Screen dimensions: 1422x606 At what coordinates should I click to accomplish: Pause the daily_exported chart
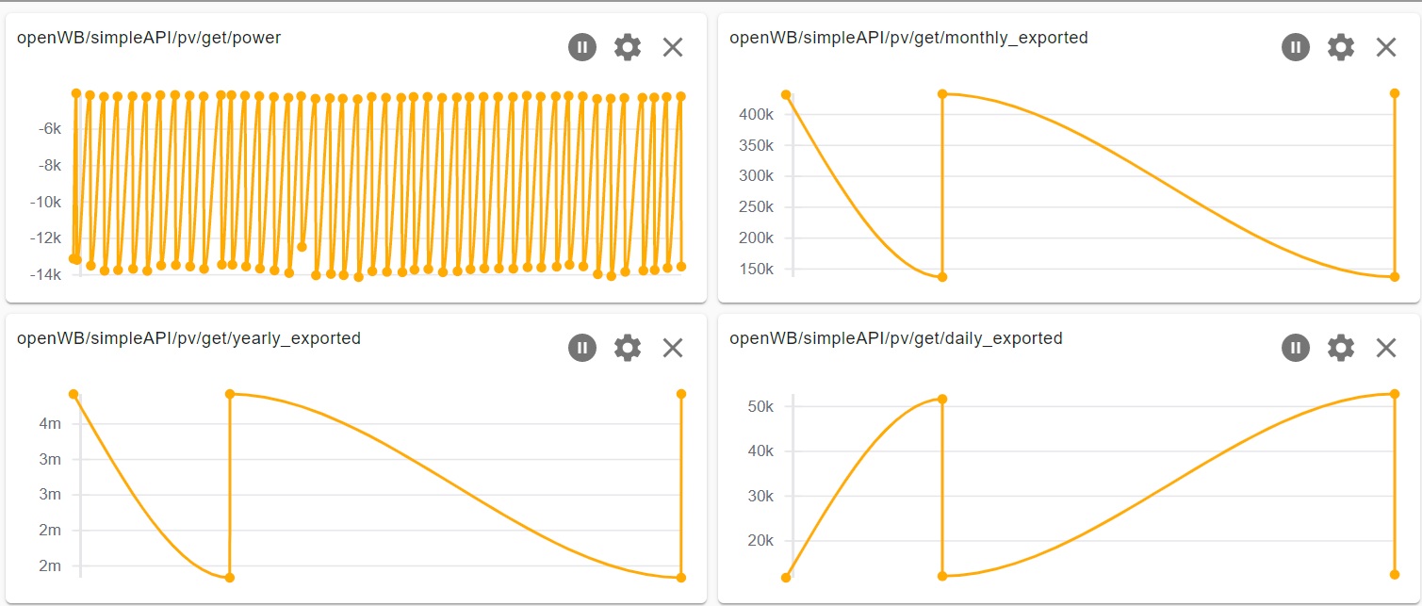point(1296,348)
